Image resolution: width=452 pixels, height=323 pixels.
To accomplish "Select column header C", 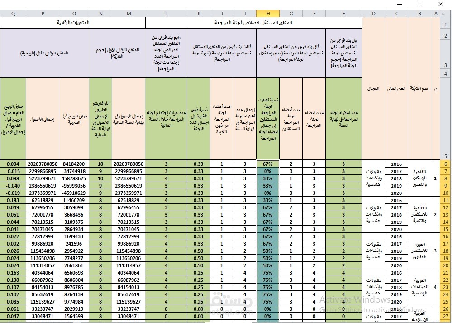I will pos(396,14).
